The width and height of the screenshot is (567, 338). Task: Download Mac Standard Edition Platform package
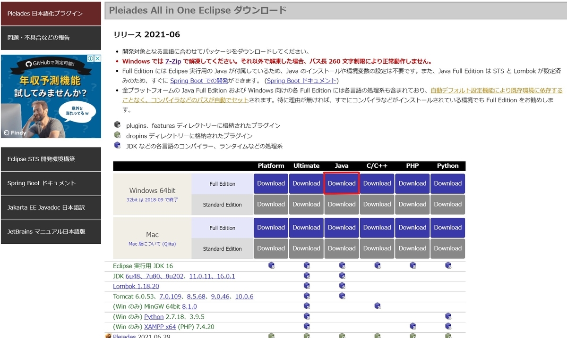(271, 248)
